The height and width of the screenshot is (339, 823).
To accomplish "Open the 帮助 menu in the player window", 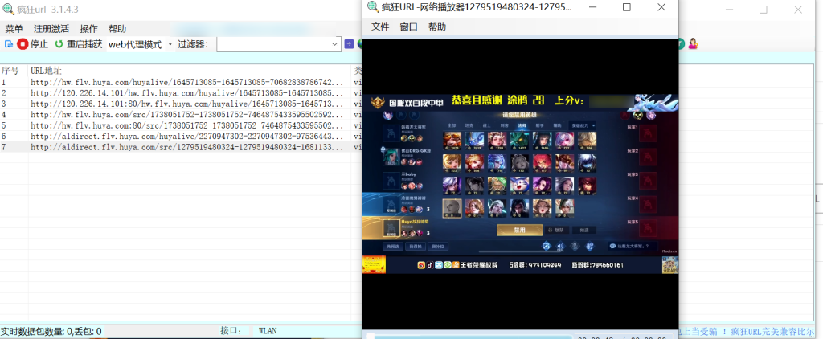I will (x=437, y=27).
